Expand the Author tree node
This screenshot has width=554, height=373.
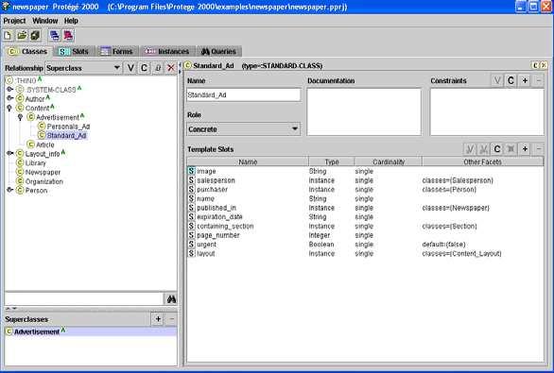(x=9, y=98)
